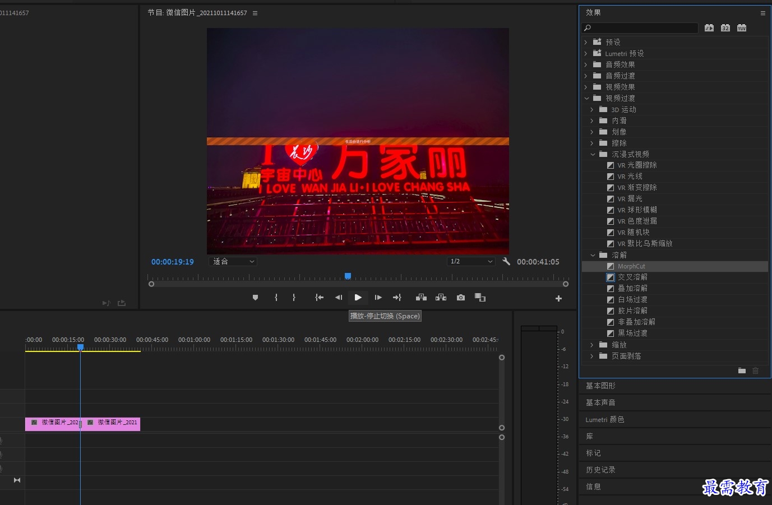Open the 基本图形 panel tab
This screenshot has height=505, width=772.
(x=600, y=386)
